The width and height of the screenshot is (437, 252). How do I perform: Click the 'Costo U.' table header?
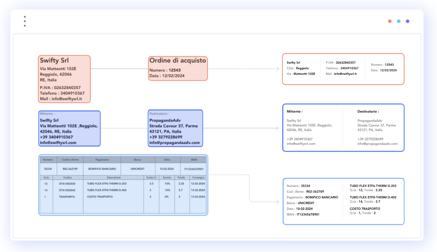click(x=151, y=177)
